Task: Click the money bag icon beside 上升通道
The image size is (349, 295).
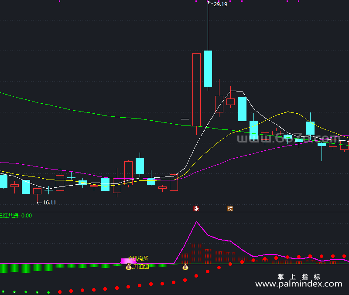Action: [129, 267]
